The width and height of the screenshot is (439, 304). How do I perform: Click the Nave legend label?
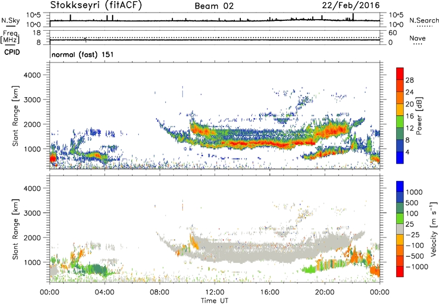(x=418, y=38)
